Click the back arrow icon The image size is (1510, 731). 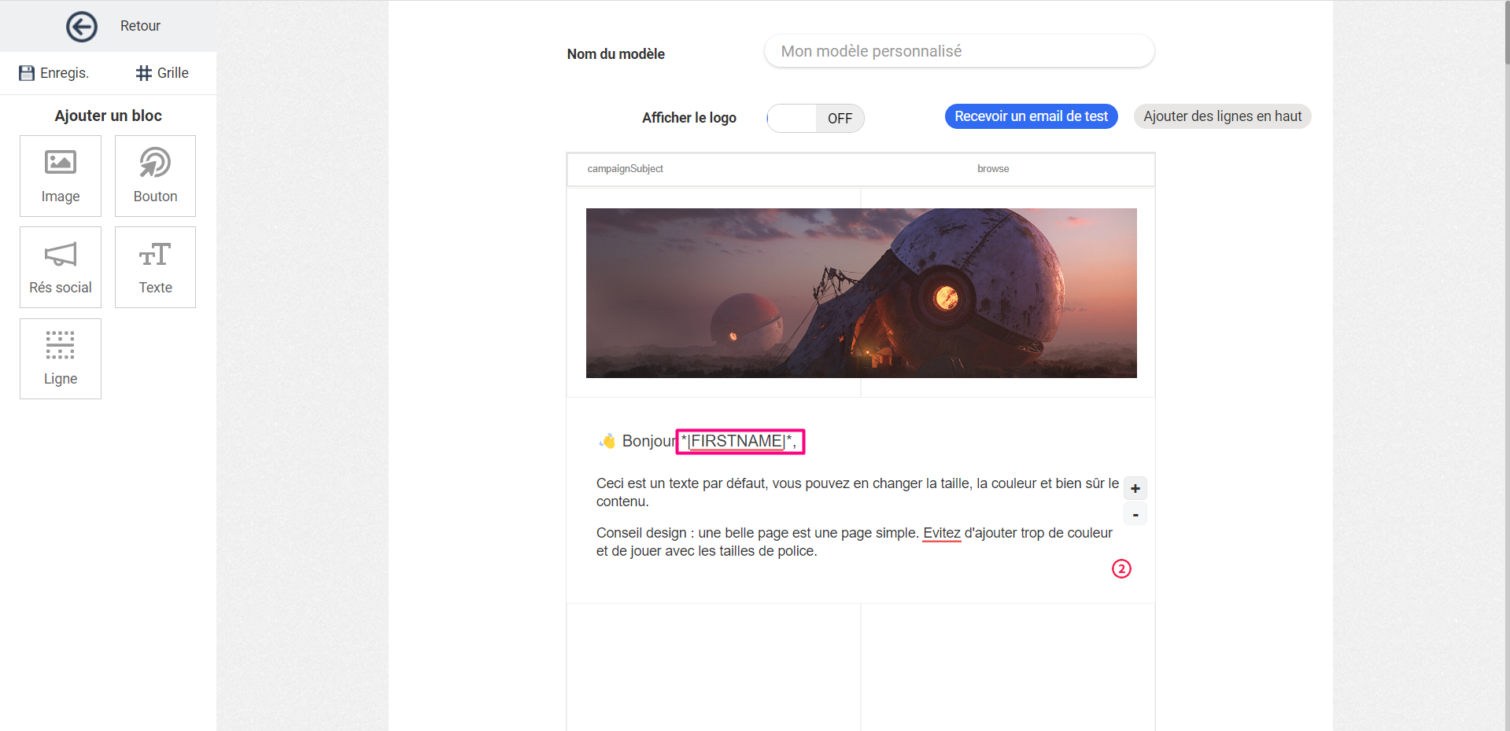click(x=82, y=27)
